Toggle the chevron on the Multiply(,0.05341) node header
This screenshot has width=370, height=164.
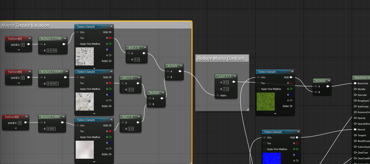pos(66,72)
